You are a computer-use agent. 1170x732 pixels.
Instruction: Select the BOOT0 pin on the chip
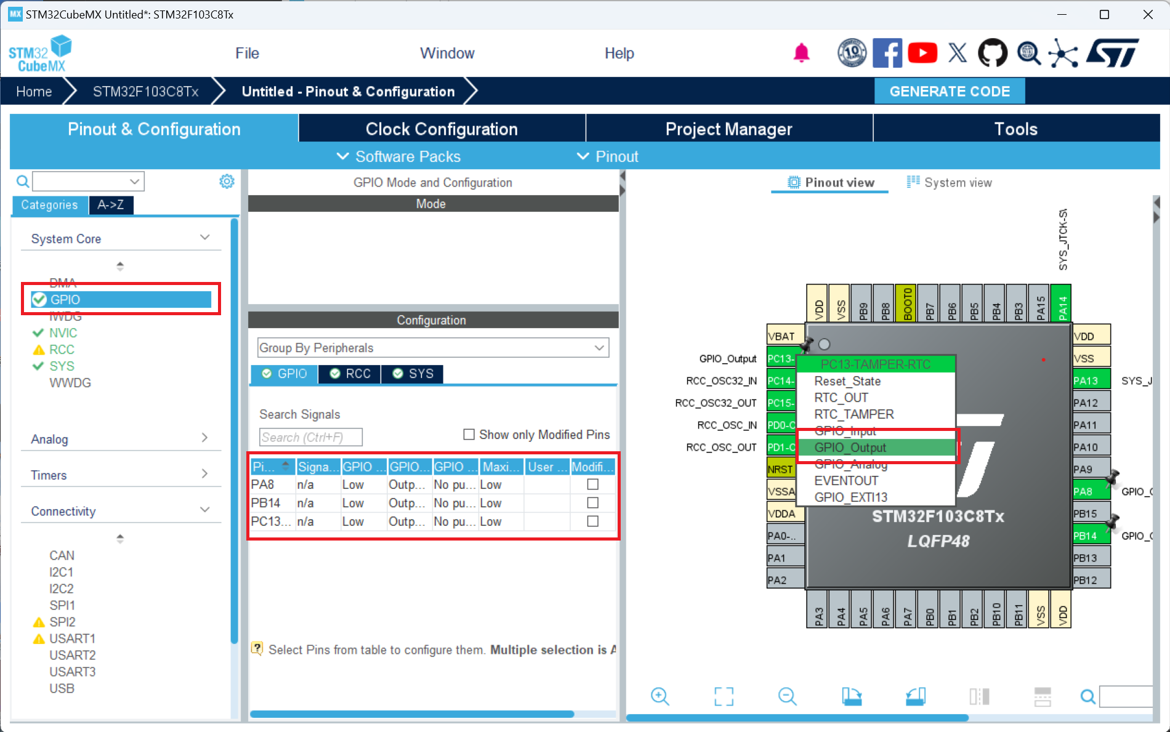[x=906, y=303]
